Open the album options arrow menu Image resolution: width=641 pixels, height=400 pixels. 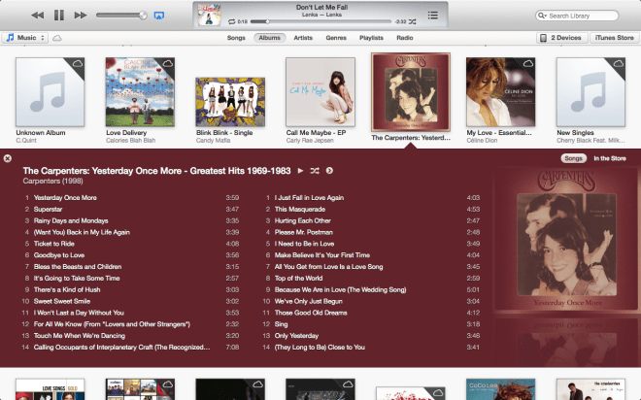tap(329, 170)
